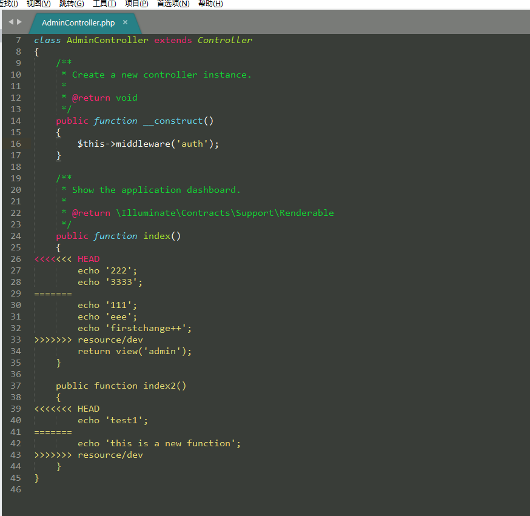The height and width of the screenshot is (516, 530).
Task: Open the 首选项(N) menu
Action: click(x=173, y=4)
